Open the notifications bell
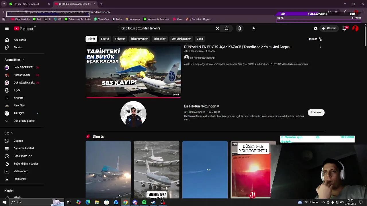 pos(345,28)
